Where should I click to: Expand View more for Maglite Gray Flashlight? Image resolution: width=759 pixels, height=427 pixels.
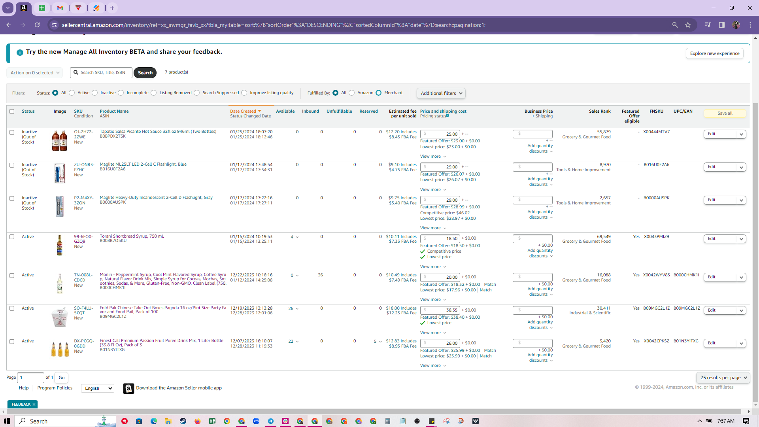click(433, 228)
